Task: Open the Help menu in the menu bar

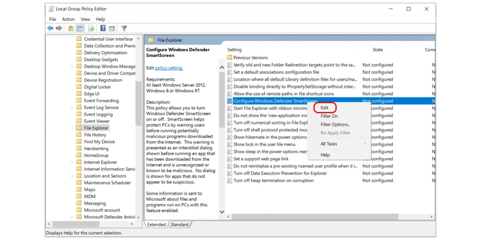Action: 101,19
